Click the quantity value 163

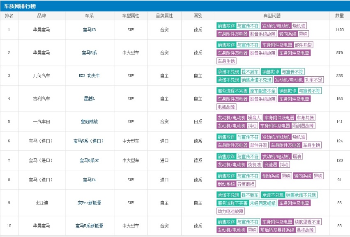339,99
